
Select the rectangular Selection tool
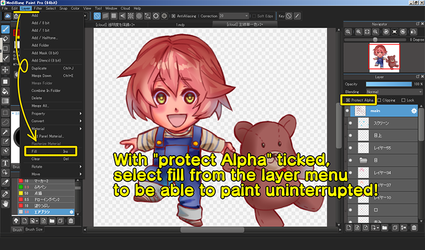pyautogui.click(x=6, y=113)
